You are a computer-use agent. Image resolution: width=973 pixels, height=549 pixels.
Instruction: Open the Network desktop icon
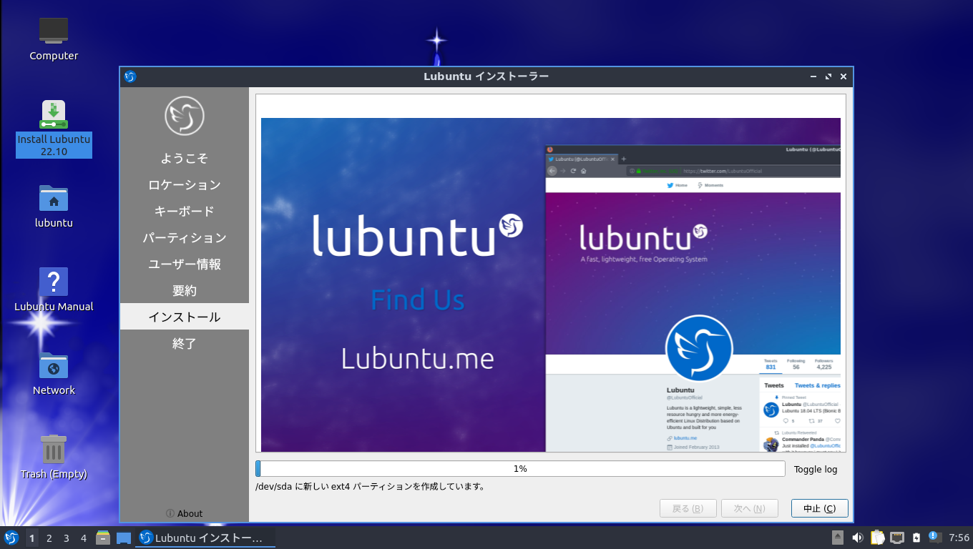click(54, 373)
